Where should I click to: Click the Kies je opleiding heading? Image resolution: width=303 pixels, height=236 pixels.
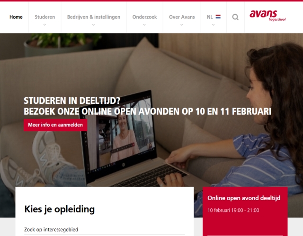(60, 210)
